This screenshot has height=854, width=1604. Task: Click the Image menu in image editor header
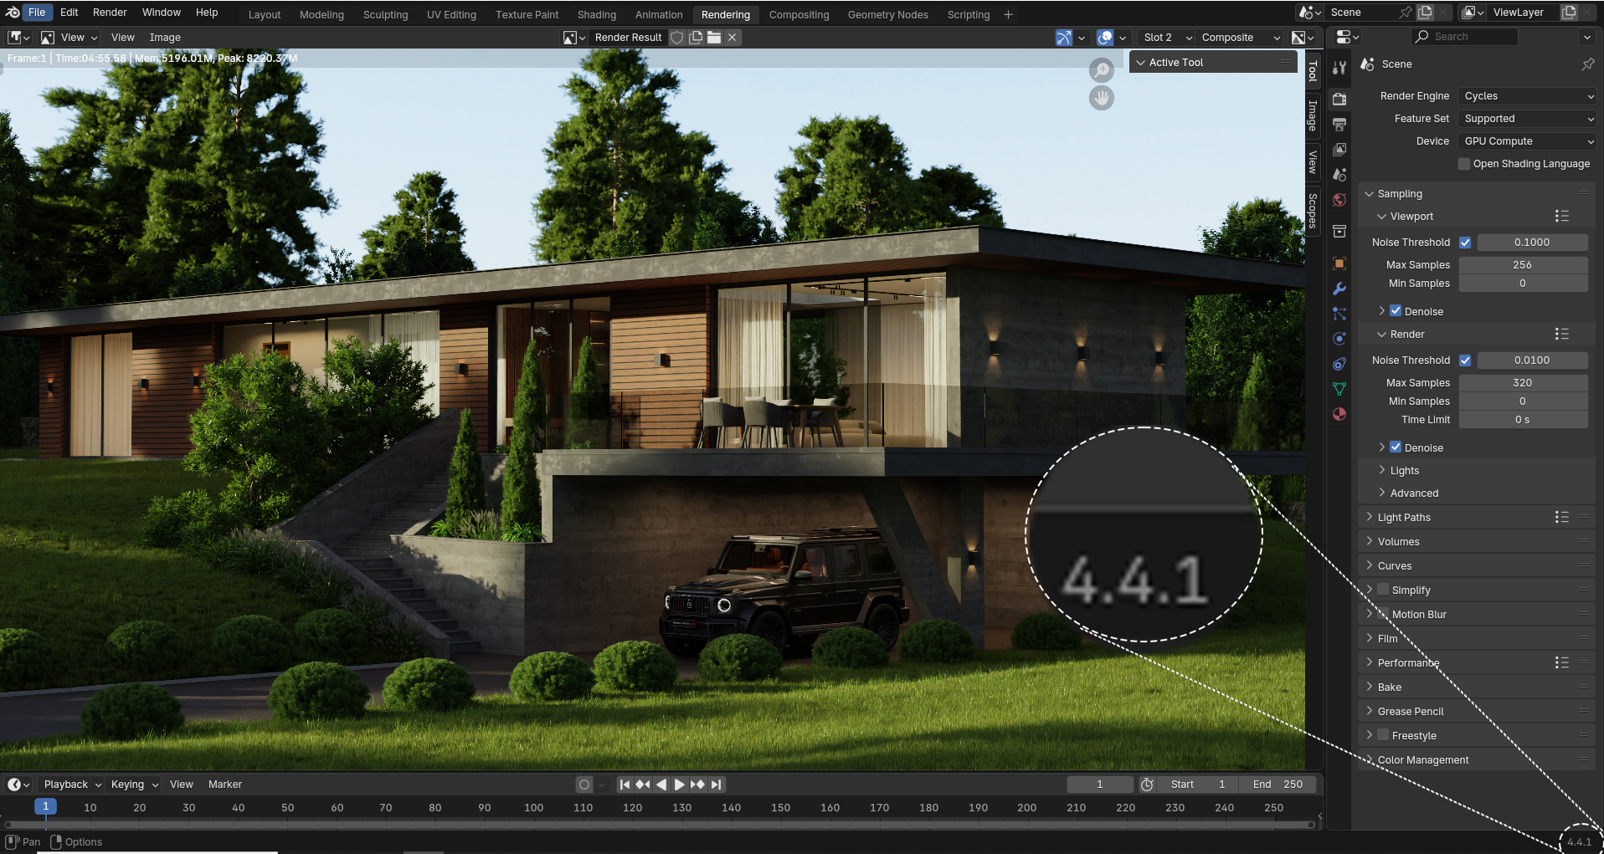(165, 38)
